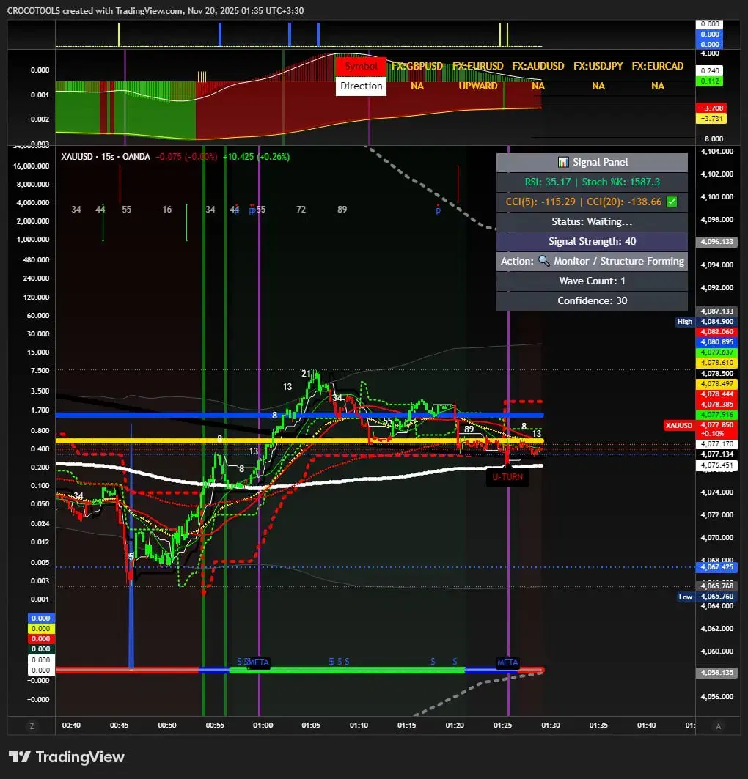Screen dimensions: 748x779
Task: Click the bar chart icon in Signal Panel header
Action: pos(563,162)
